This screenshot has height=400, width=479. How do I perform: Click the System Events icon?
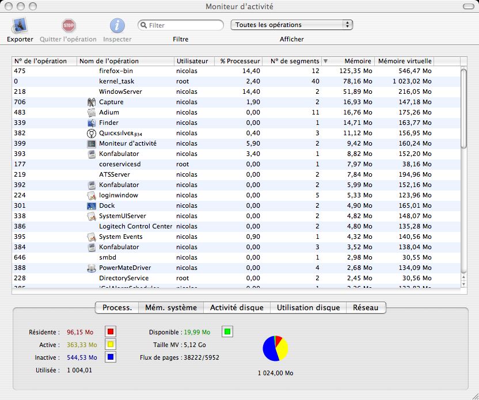(92, 237)
